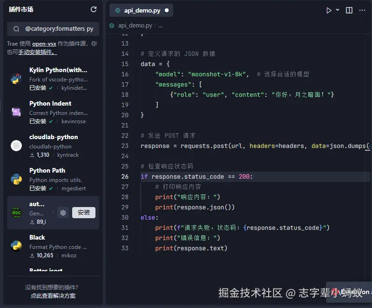Open the Python Path plugin
This screenshot has width=372, height=308.
coord(53,179)
